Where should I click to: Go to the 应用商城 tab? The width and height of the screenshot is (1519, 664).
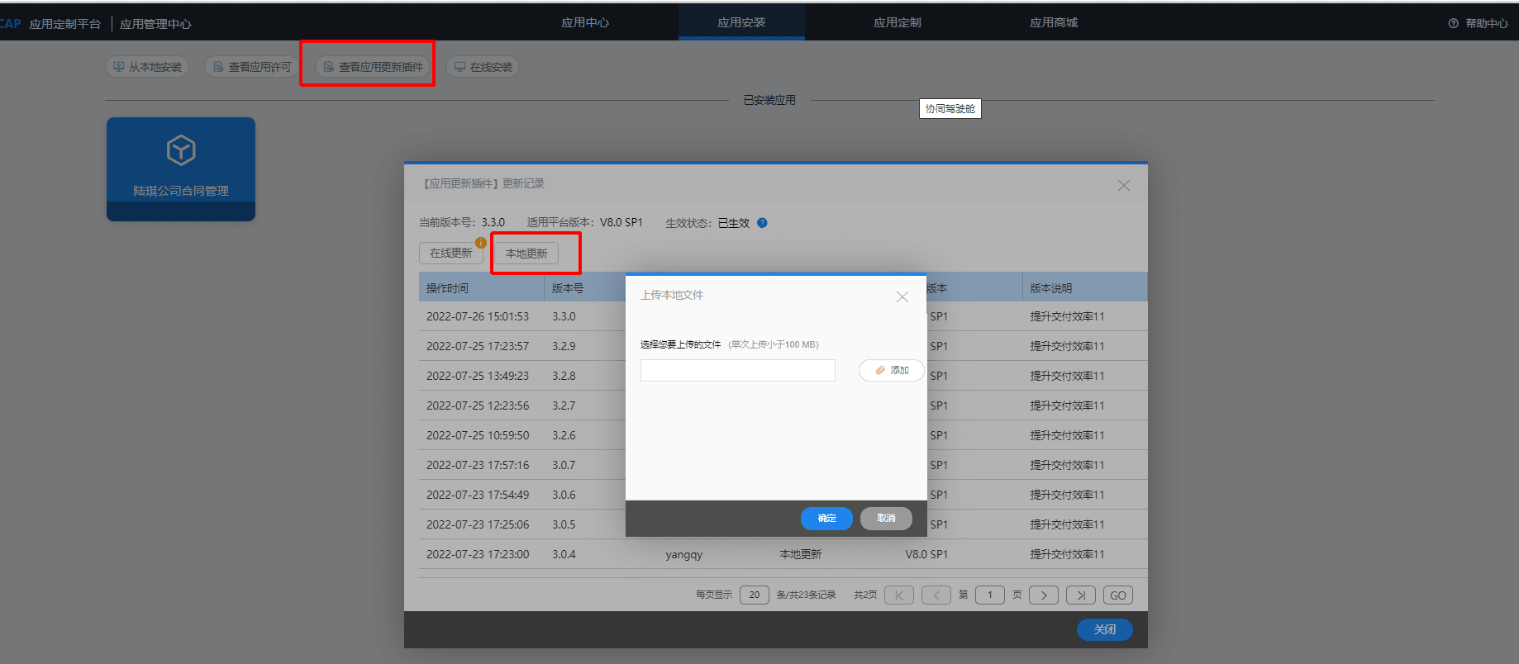[1054, 22]
